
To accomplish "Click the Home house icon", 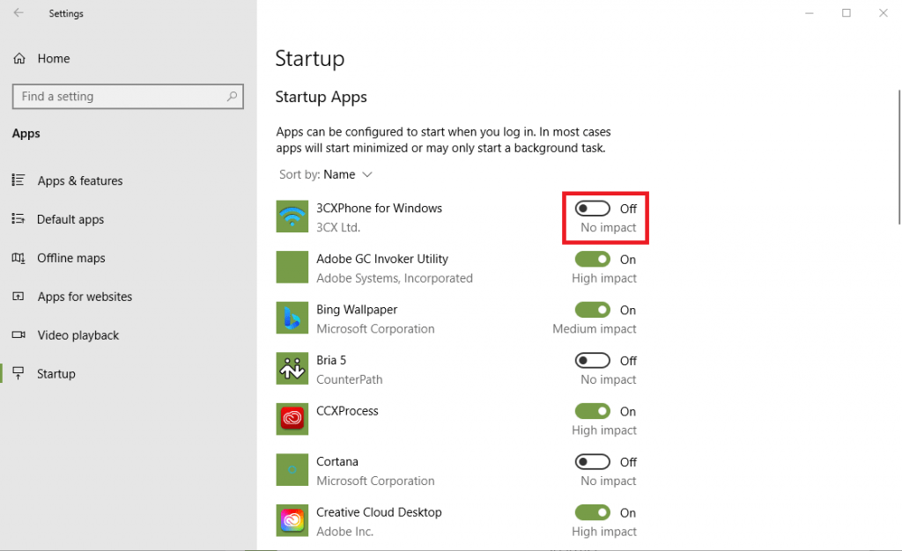I will click(x=19, y=58).
